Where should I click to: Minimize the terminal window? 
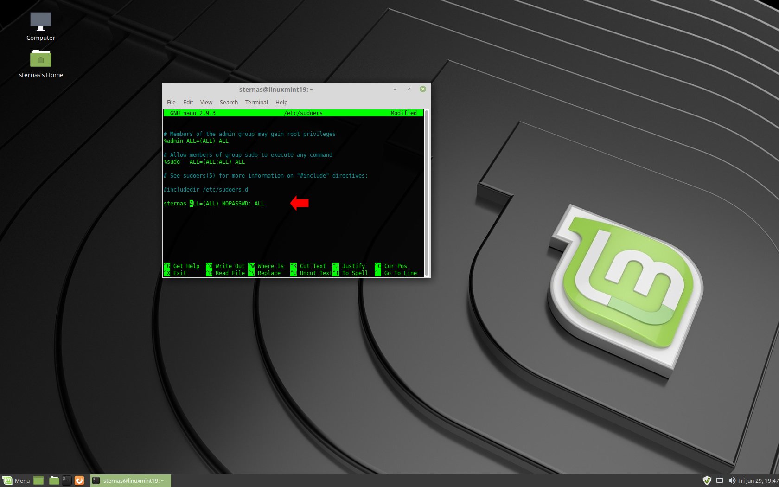coord(395,89)
